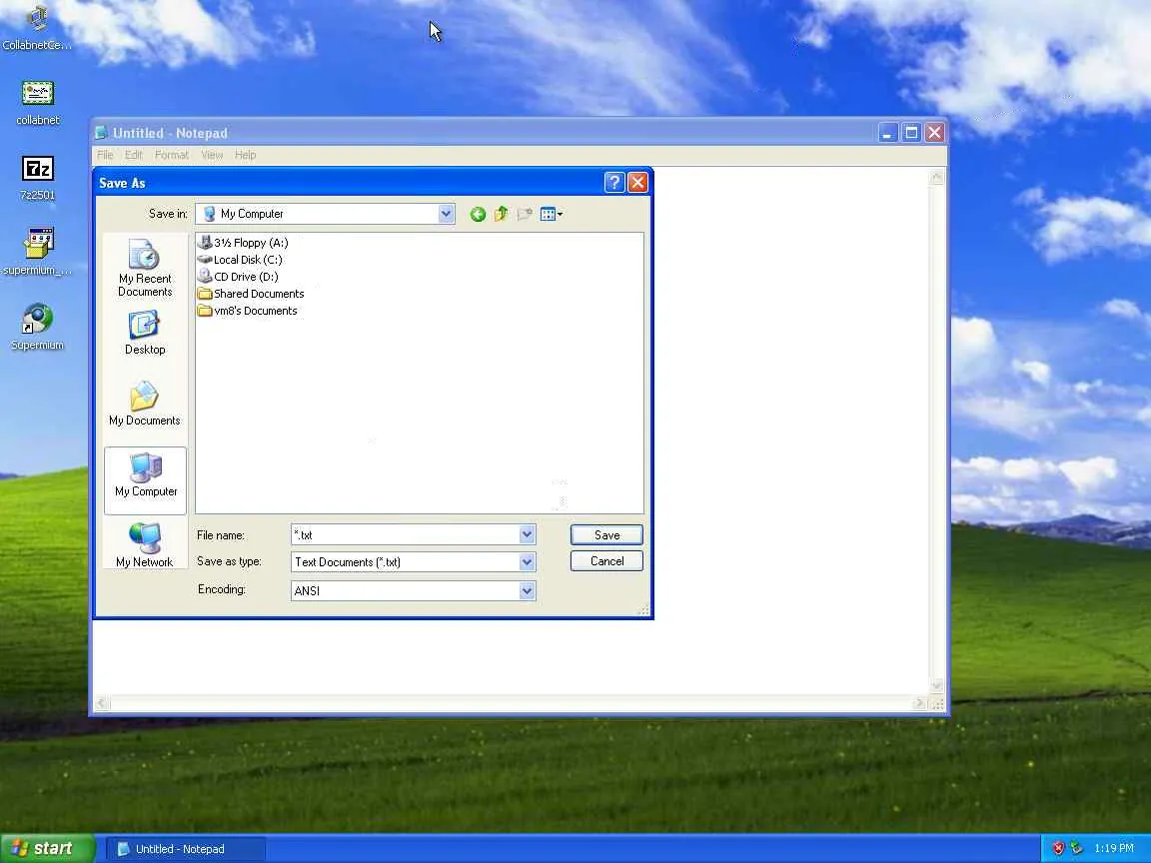Image resolution: width=1151 pixels, height=863 pixels.
Task: Select Supermium shortcut on desktop
Action: [x=37, y=328]
